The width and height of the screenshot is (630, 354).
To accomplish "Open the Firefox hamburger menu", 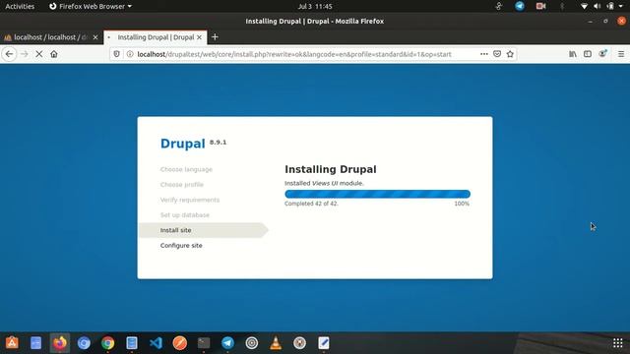I will point(621,54).
